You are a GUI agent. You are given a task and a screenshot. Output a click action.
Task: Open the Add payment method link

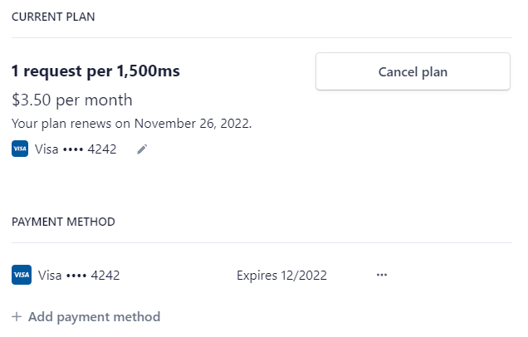(86, 317)
